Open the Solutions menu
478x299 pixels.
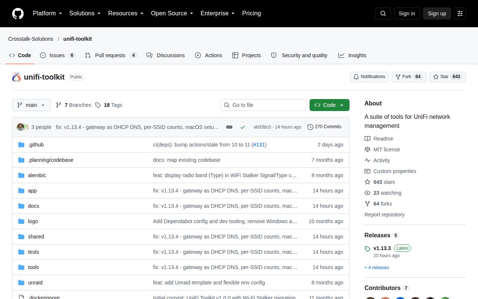pos(85,13)
